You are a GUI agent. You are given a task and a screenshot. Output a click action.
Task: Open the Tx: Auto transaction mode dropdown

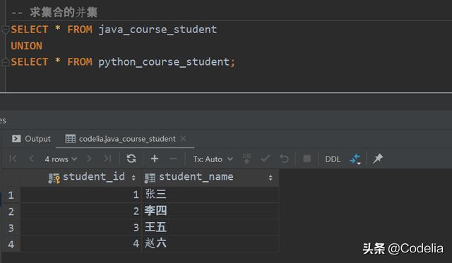[x=213, y=159]
